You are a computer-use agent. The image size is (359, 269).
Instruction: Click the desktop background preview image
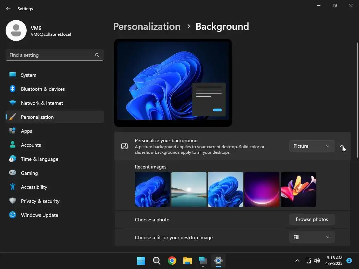pyautogui.click(x=173, y=83)
